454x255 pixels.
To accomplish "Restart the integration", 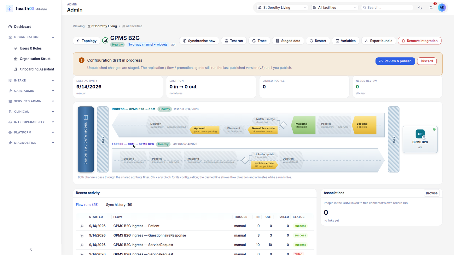I will [x=318, y=41].
